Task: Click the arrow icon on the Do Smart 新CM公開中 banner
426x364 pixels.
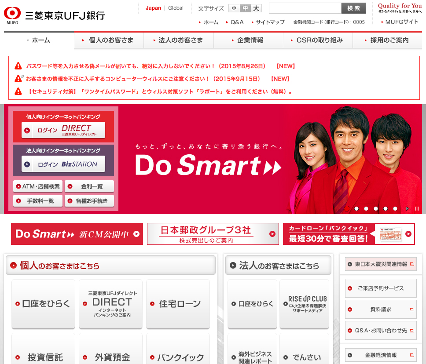Action: coord(136,234)
